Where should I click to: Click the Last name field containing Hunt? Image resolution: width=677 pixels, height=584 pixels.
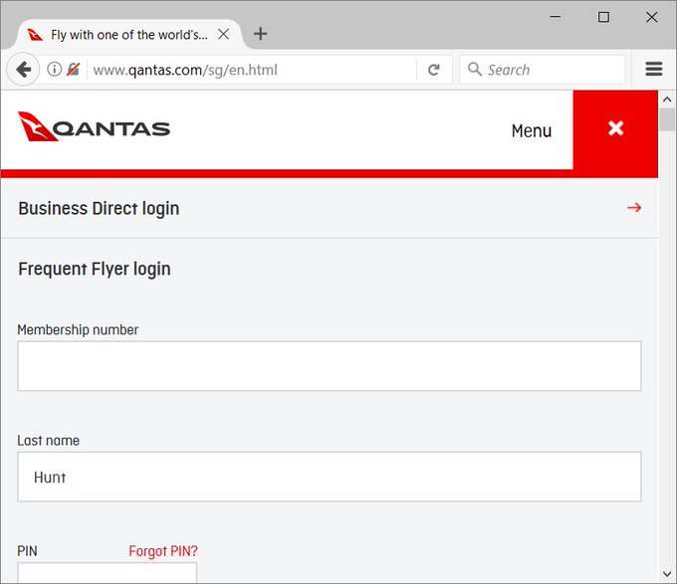pyautogui.click(x=330, y=477)
